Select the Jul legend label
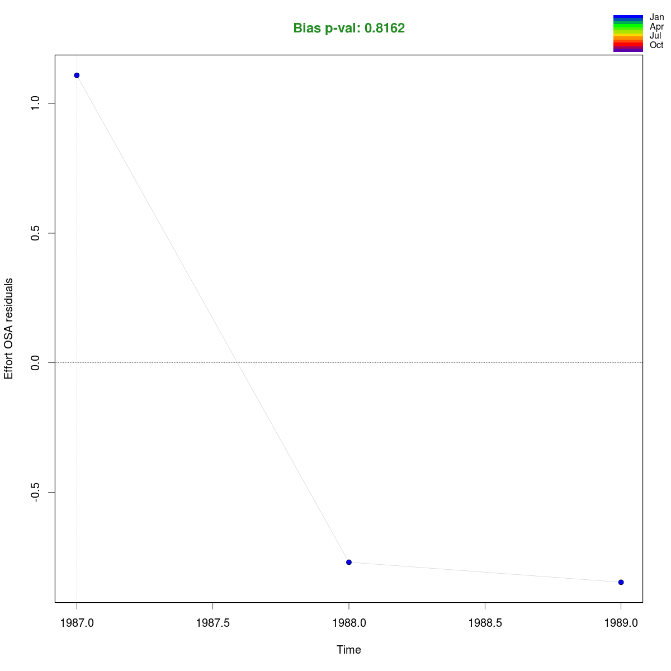The image size is (671, 671). pyautogui.click(x=655, y=36)
